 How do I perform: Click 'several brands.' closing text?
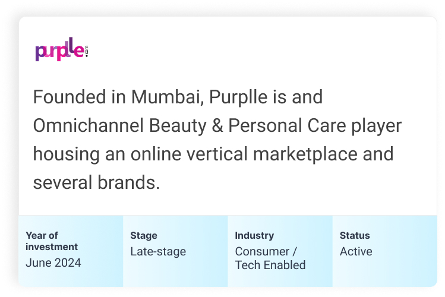(x=96, y=182)
